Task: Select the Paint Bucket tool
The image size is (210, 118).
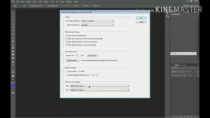Action: (x=13, y=51)
